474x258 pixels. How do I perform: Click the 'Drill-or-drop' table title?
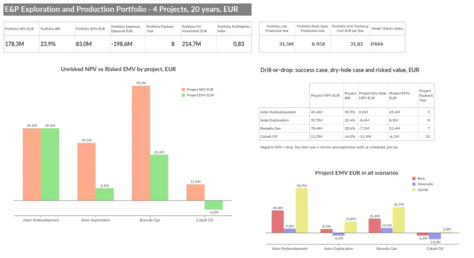[x=340, y=70]
